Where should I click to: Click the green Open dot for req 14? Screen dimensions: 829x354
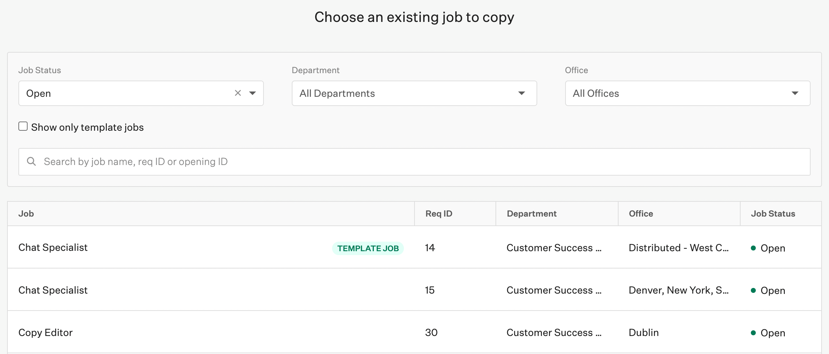(x=753, y=248)
